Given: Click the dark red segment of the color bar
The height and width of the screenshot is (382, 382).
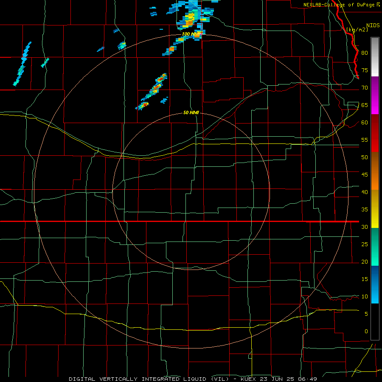Looking at the screenshot, I should click(375, 133).
